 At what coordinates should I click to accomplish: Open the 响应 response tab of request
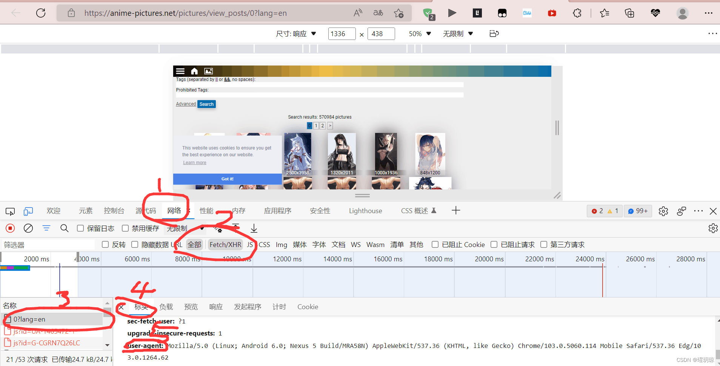pyautogui.click(x=216, y=307)
